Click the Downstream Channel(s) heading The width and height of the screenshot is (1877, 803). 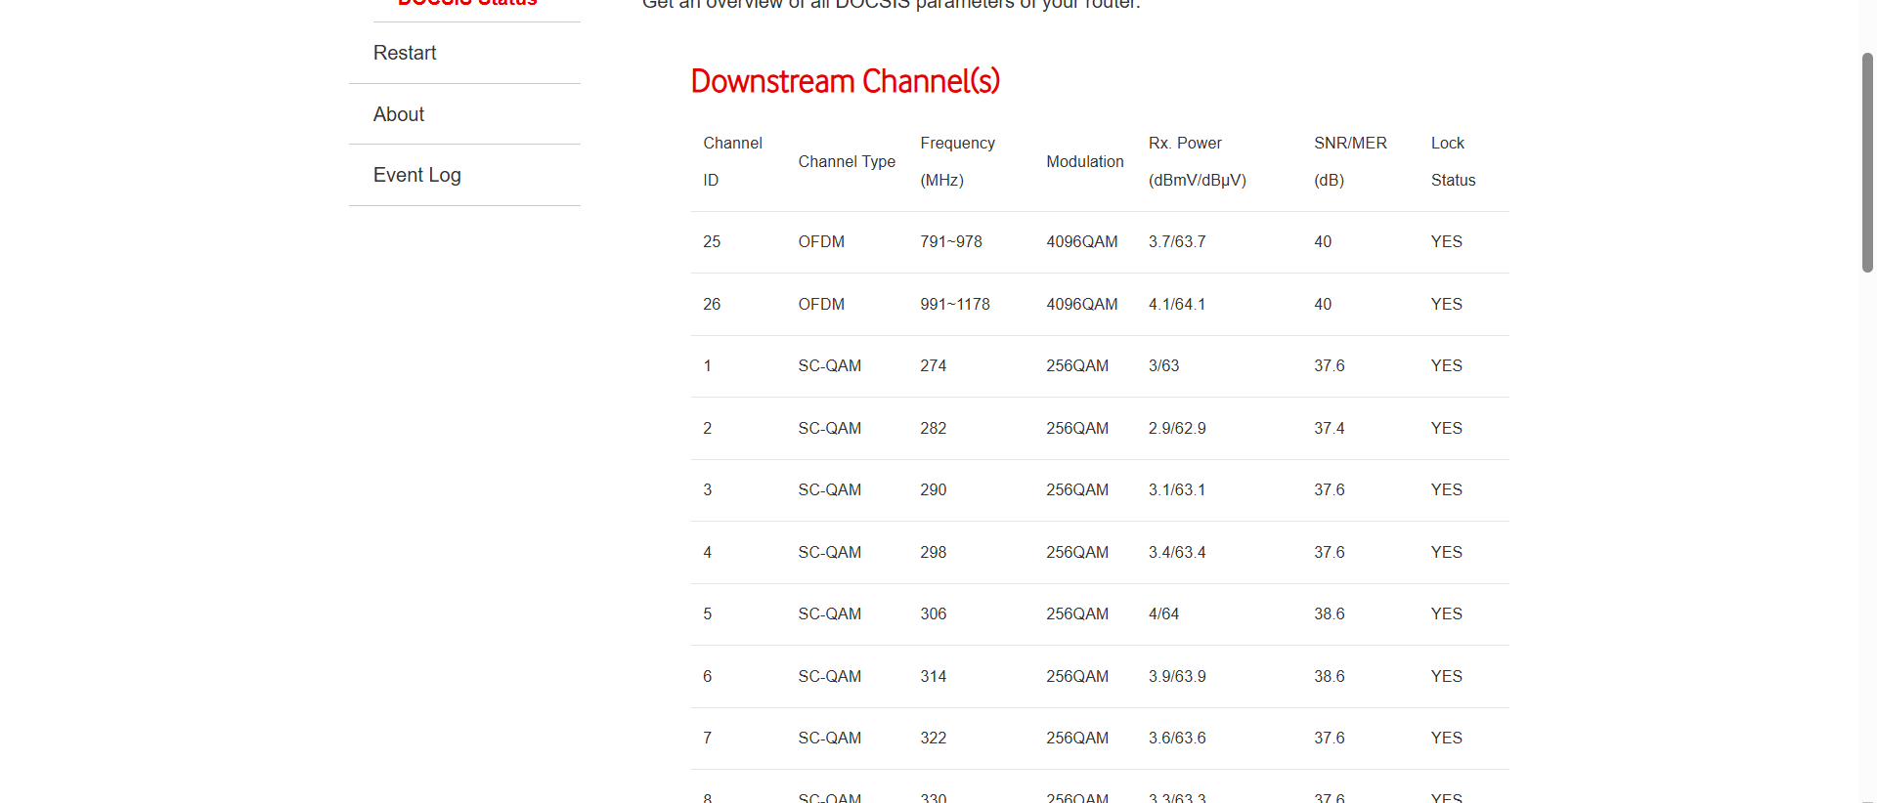point(845,81)
